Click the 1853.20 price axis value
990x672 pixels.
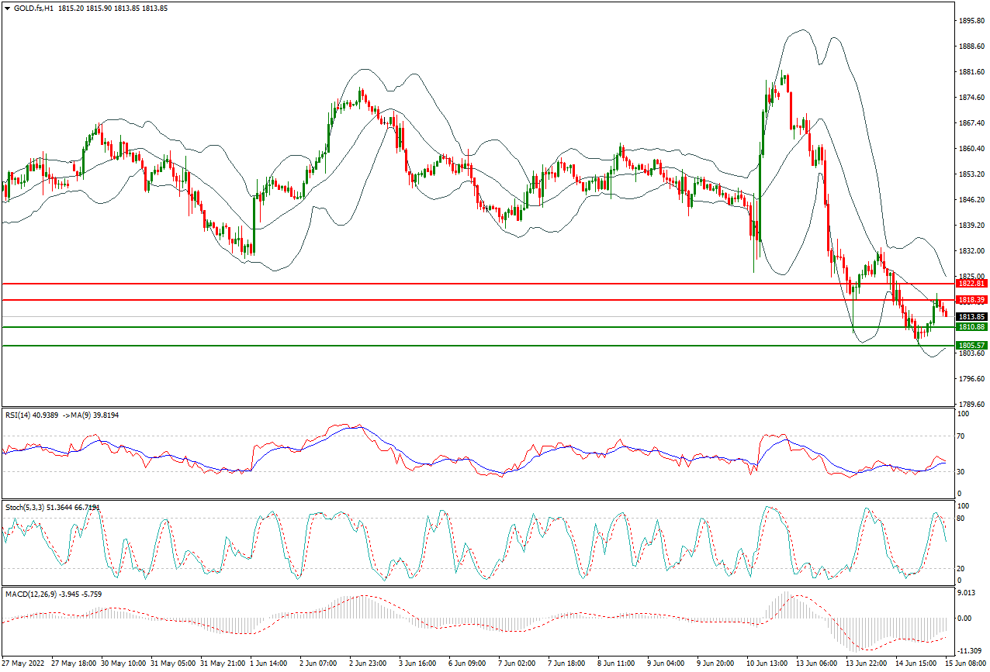[x=972, y=174]
